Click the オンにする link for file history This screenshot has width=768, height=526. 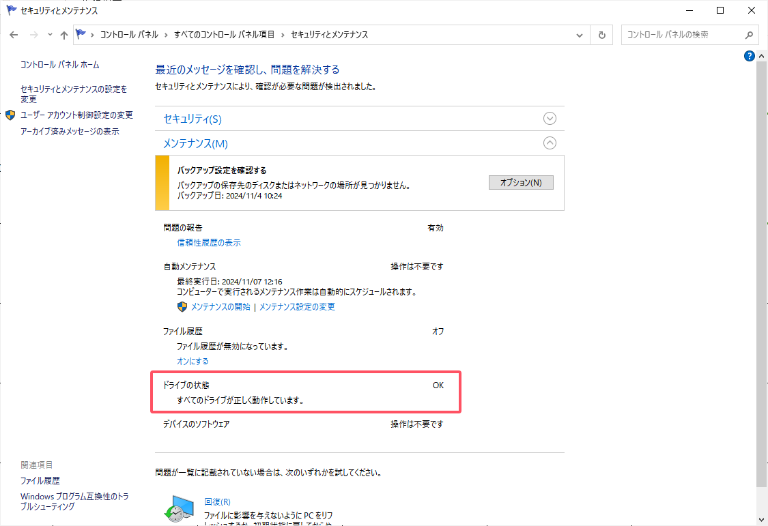pyautogui.click(x=193, y=362)
